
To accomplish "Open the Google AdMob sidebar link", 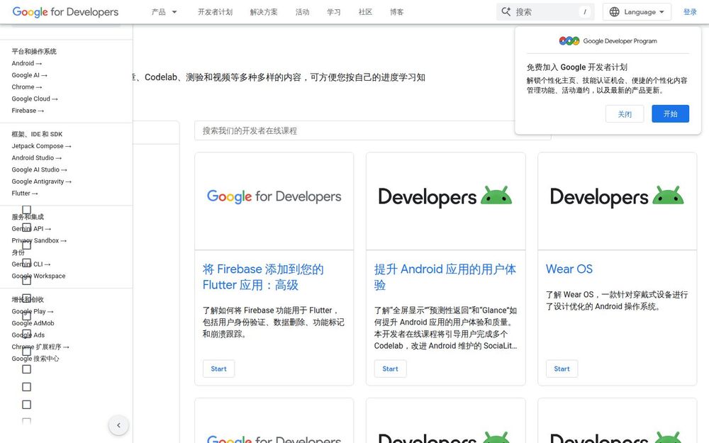I will 33,323.
